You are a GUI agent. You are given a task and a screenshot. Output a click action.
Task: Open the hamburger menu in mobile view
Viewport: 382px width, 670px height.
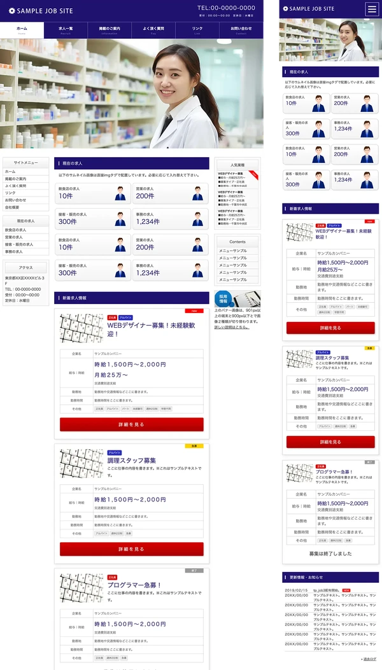pyautogui.click(x=372, y=9)
